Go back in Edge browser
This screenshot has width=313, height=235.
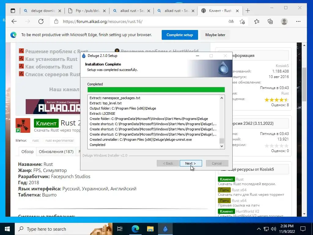[14, 21]
